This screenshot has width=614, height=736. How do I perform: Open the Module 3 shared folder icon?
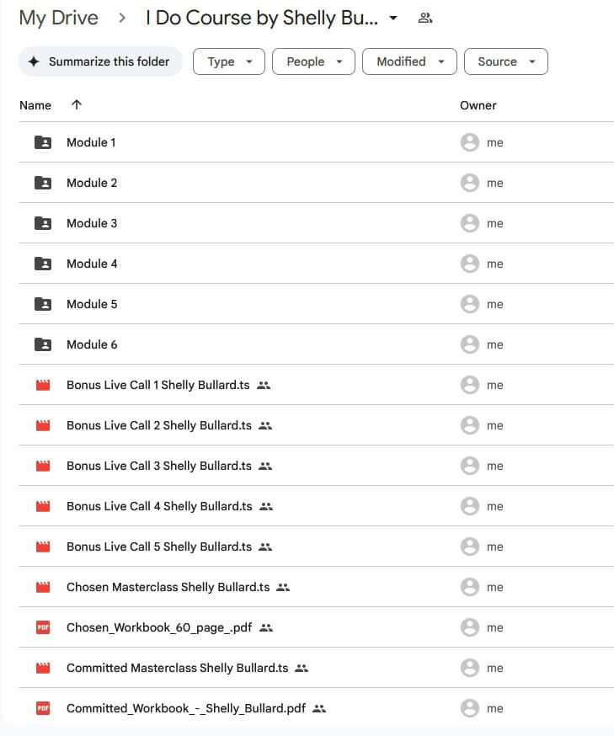pyautogui.click(x=43, y=223)
